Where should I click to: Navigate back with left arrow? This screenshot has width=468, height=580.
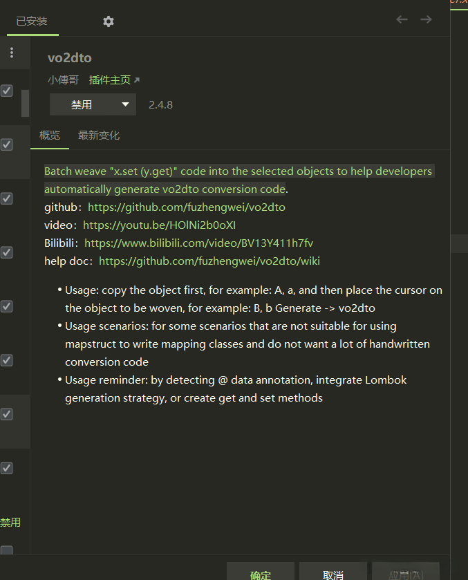pos(402,19)
